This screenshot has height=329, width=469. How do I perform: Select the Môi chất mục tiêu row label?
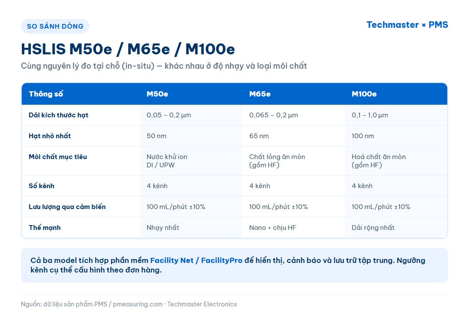click(x=58, y=157)
